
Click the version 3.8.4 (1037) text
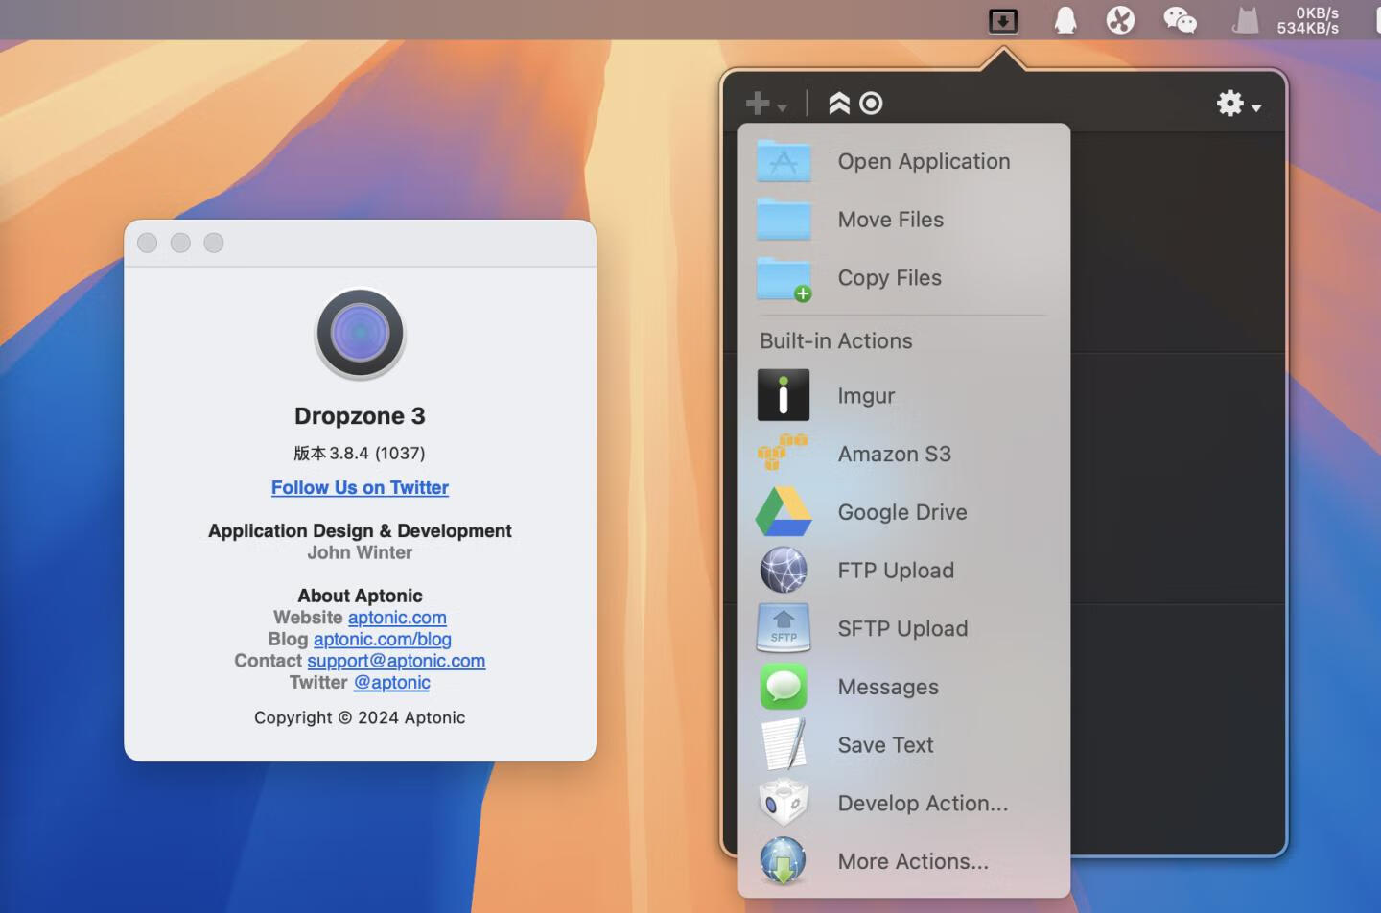pyautogui.click(x=360, y=453)
